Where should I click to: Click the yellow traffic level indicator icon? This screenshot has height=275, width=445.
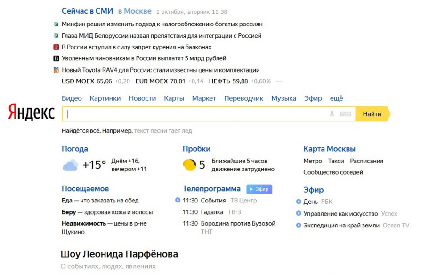coord(189,165)
